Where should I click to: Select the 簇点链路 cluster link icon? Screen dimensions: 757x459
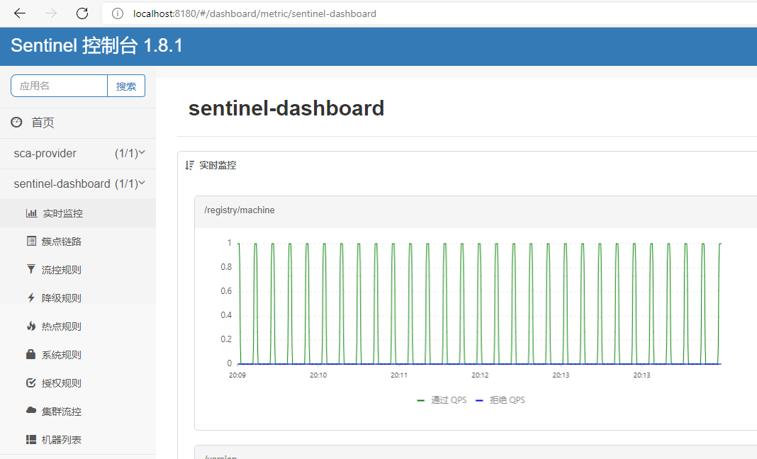[30, 241]
